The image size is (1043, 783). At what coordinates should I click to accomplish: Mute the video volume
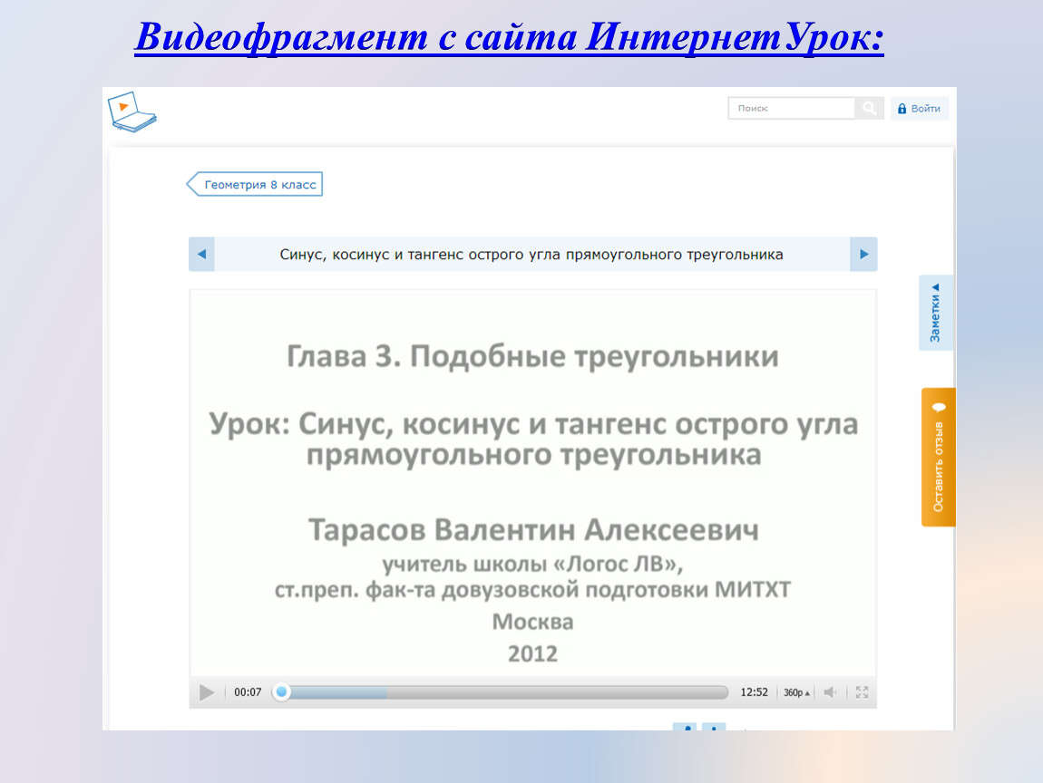(x=830, y=692)
